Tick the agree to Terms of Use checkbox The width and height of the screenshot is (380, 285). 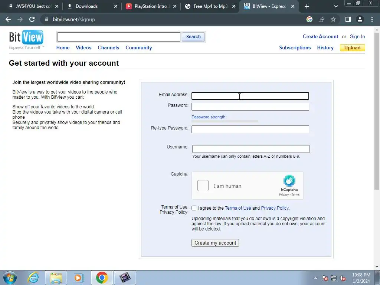click(x=194, y=208)
